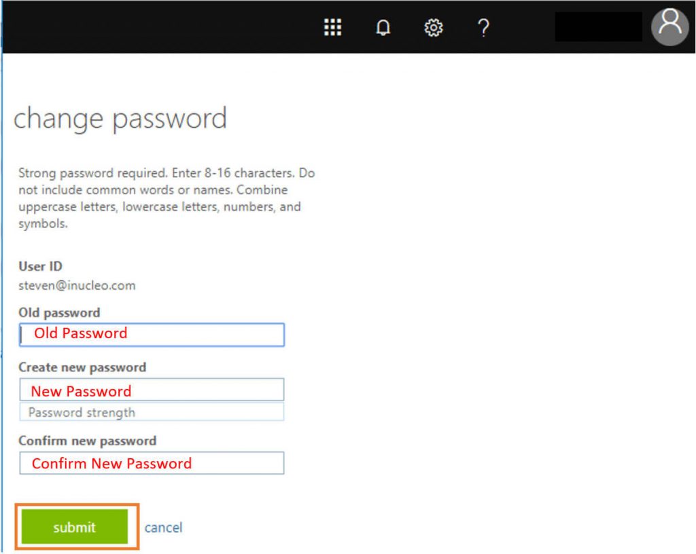Focus the Confirm new password field

pos(152,463)
